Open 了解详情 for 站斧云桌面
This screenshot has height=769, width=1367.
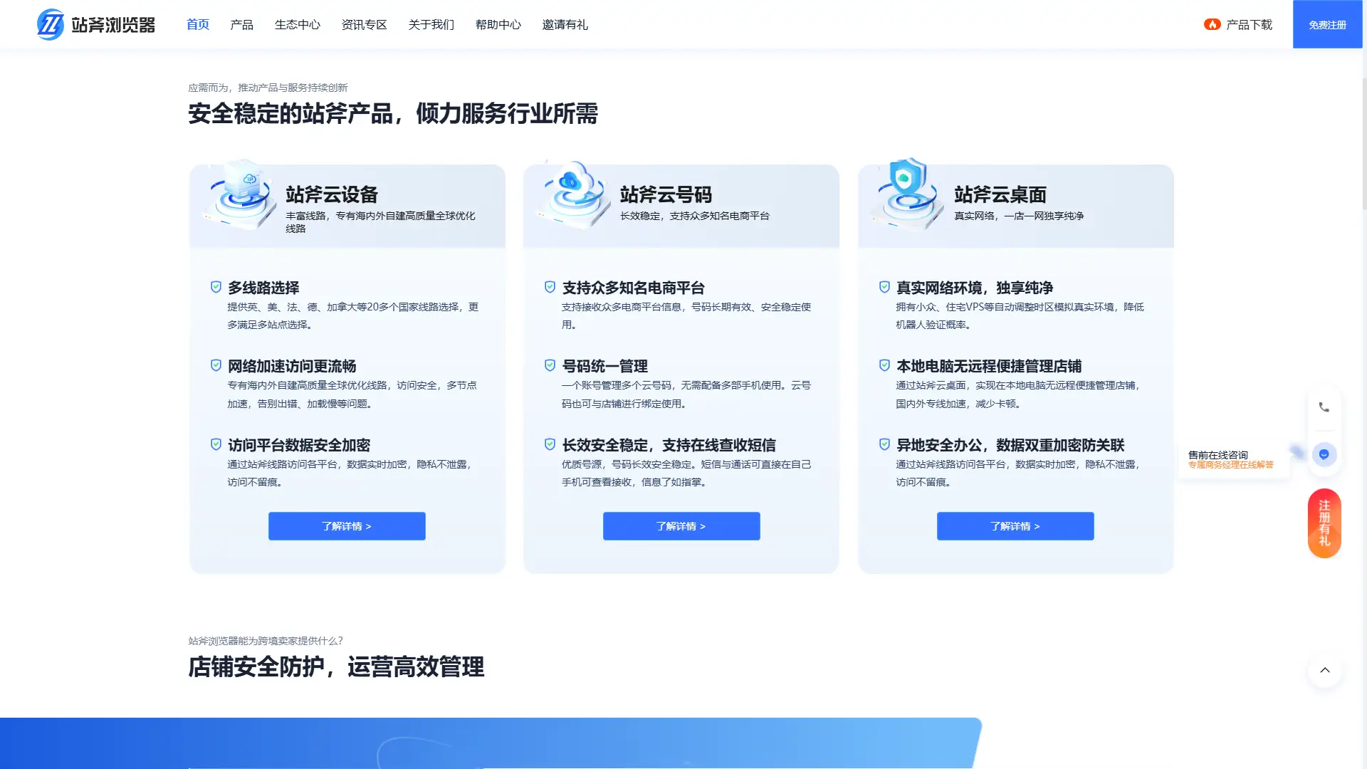[1015, 525]
